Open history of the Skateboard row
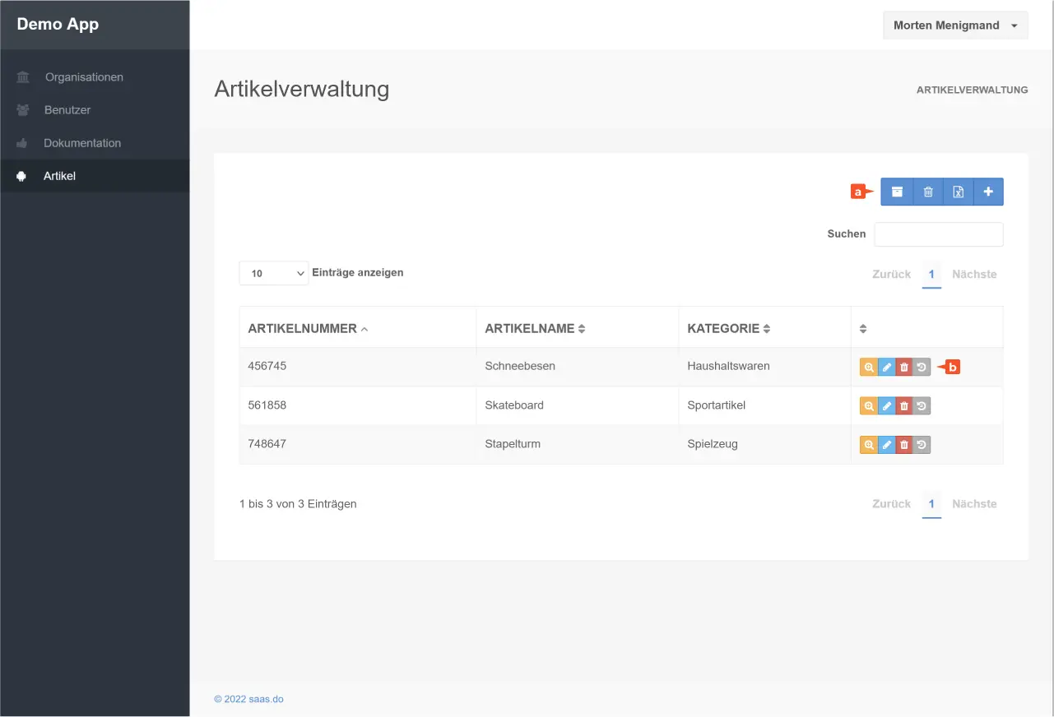This screenshot has height=717, width=1054. coord(922,406)
